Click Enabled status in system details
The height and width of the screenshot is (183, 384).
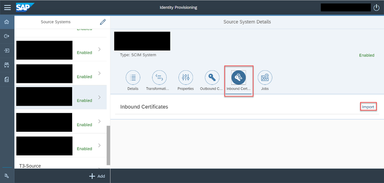tap(367, 55)
